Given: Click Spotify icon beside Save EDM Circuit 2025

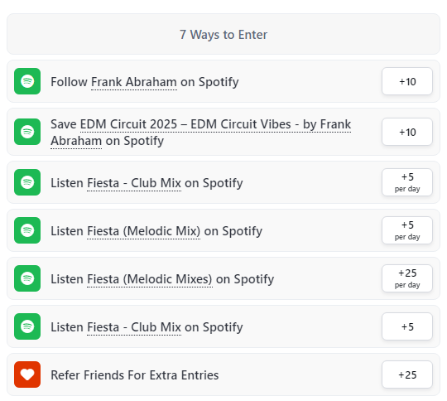Looking at the screenshot, I should (27, 132).
